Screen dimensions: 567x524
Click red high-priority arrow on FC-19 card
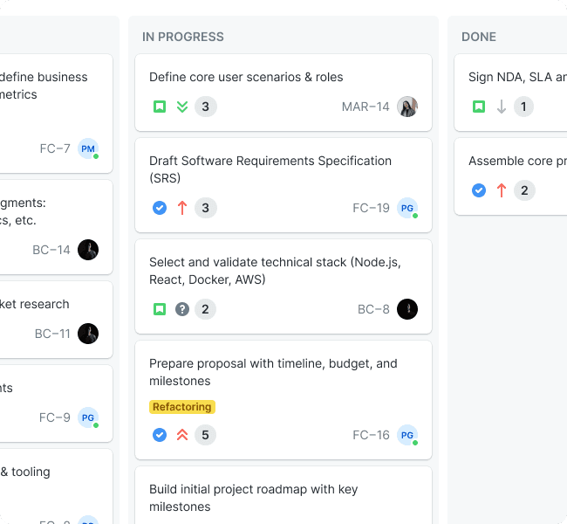click(x=182, y=208)
